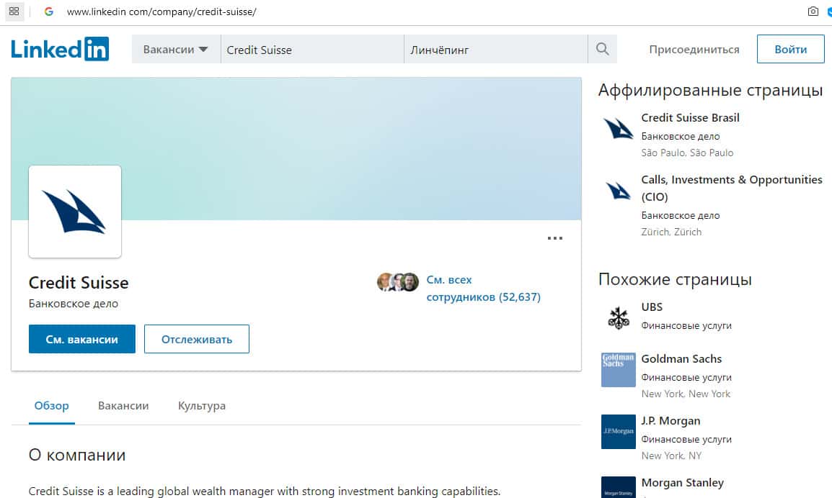Switch to the Культура tab
This screenshot has height=498, width=832.
tap(202, 406)
